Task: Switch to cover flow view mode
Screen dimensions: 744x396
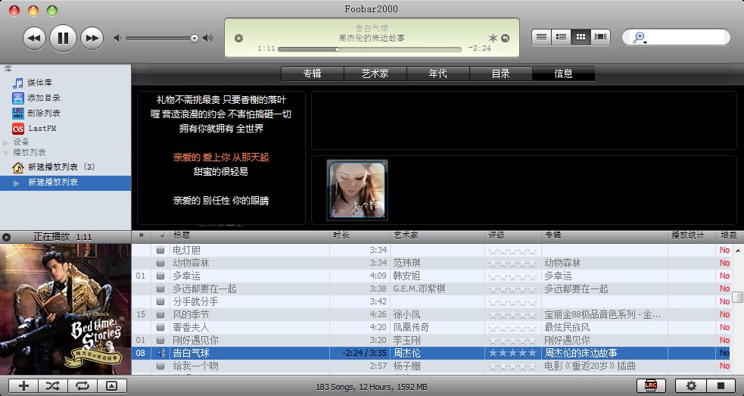Action: [x=600, y=37]
